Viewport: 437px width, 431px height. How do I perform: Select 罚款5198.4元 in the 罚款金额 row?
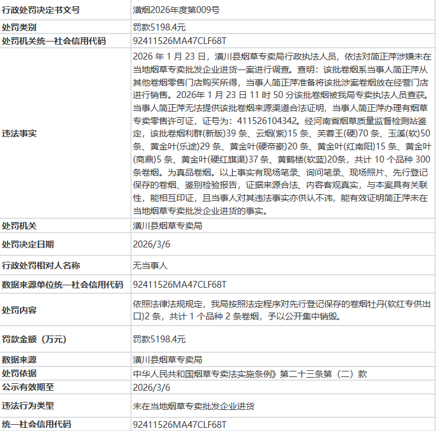[159, 339]
